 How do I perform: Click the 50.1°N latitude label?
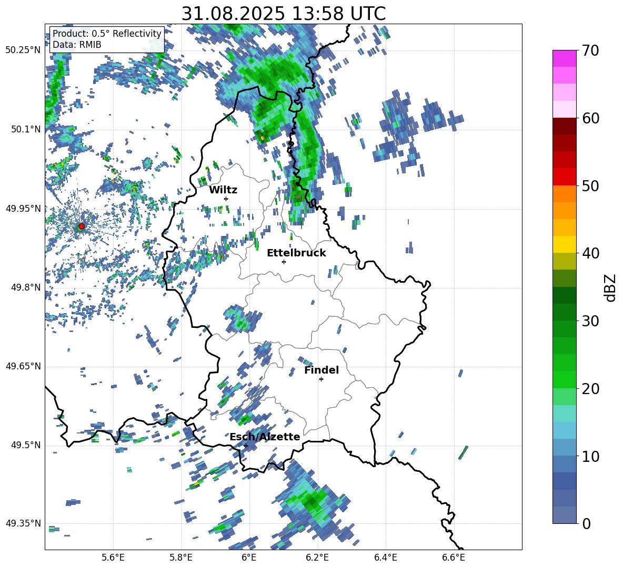pos(26,129)
